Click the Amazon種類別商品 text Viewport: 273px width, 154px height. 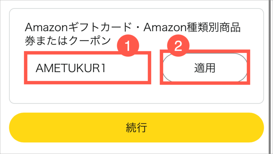coord(192,28)
